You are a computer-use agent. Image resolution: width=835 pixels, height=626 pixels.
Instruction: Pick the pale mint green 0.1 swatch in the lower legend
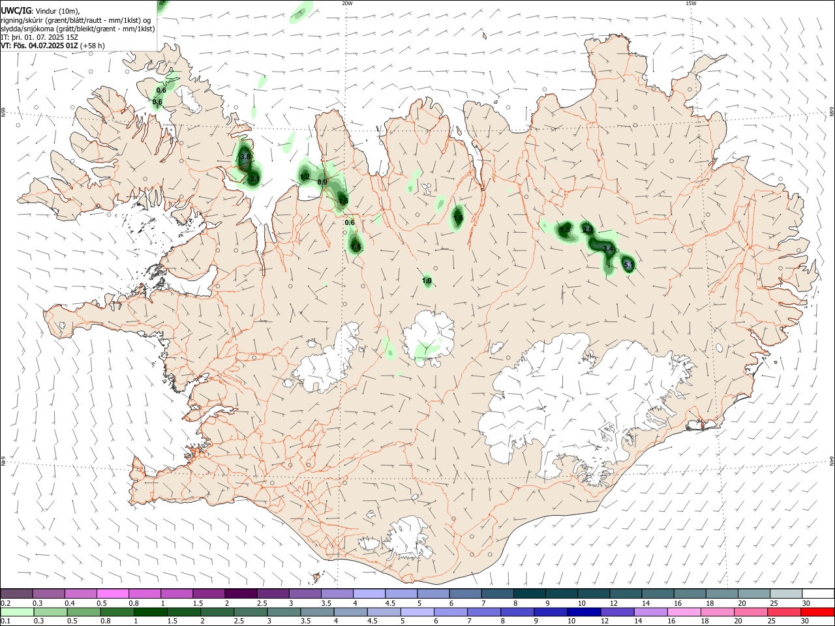pyautogui.click(x=17, y=612)
